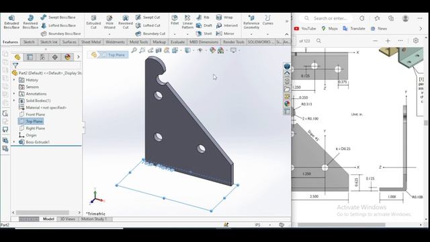The width and height of the screenshot is (430, 242).
Task: Open the Maps bookmark in browser
Action: coord(329,28)
